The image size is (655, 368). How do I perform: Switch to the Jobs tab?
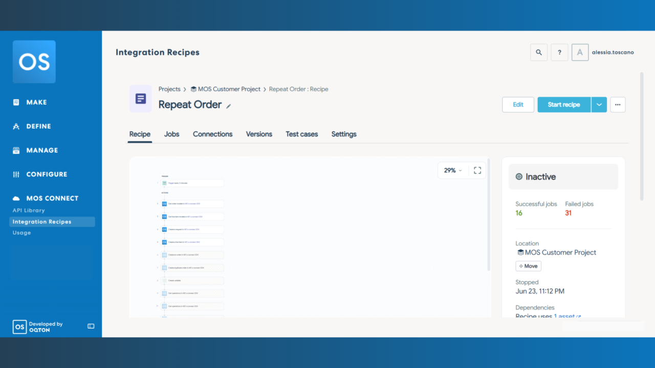click(x=171, y=134)
